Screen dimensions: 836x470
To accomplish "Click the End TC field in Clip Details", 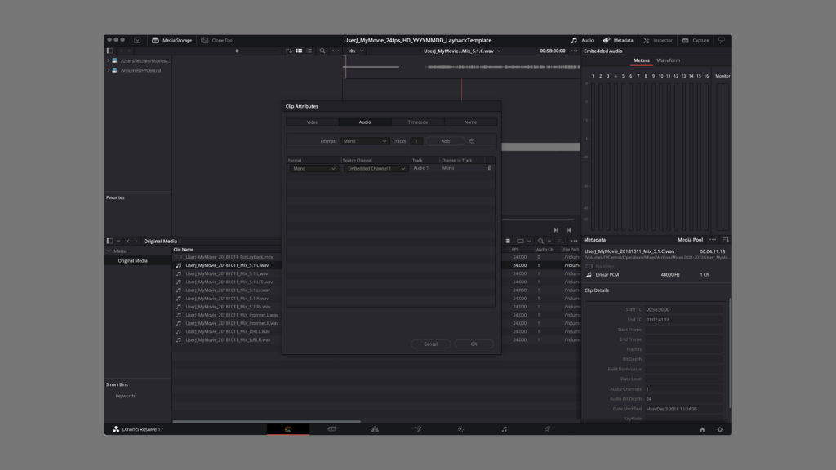I will click(x=683, y=320).
